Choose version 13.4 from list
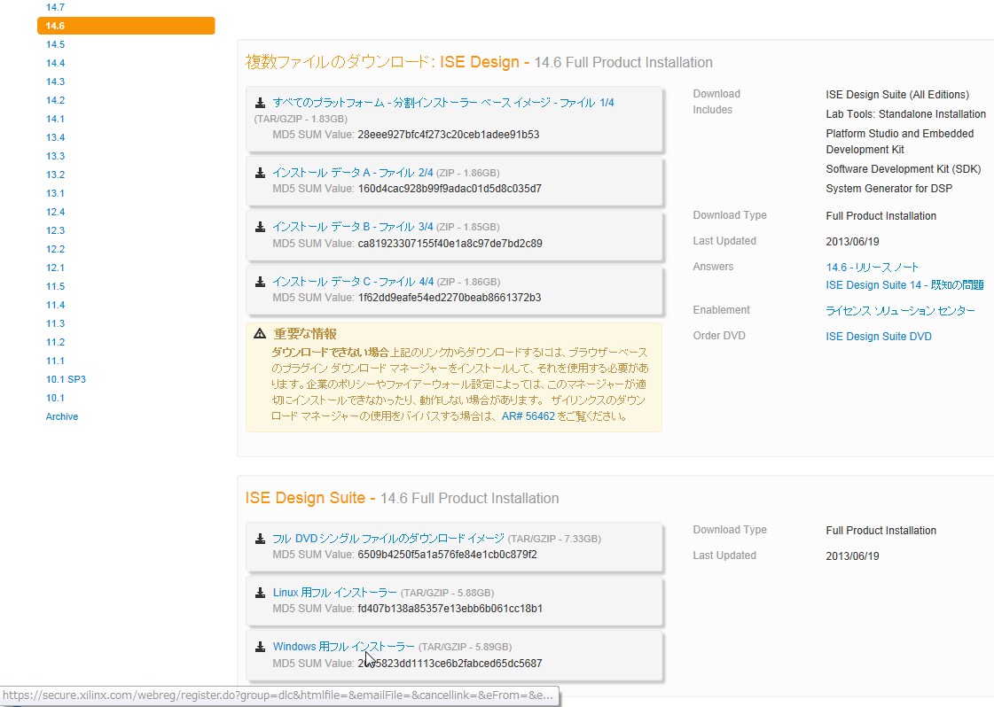This screenshot has width=994, height=707. click(x=55, y=137)
